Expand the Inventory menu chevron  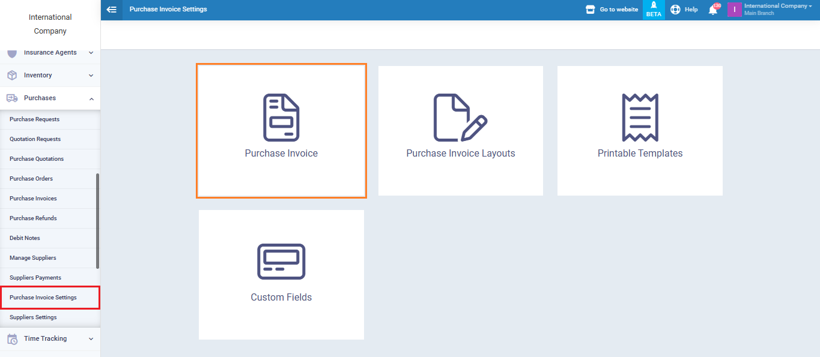click(x=91, y=76)
